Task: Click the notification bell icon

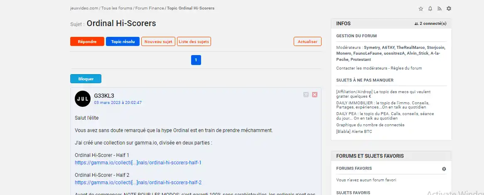Action: pos(430,9)
